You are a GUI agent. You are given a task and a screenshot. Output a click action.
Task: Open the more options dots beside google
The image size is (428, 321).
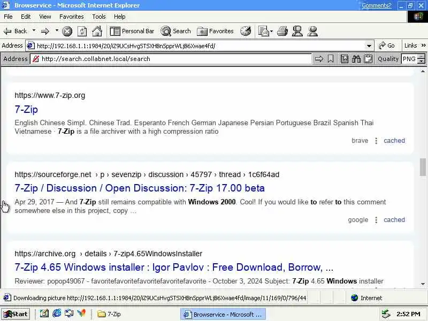376,220
